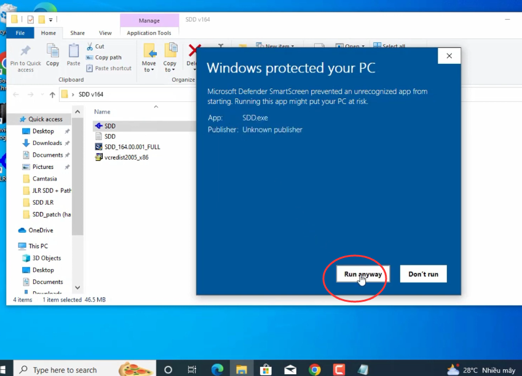Click the Manage contextual tab header
This screenshot has width=522, height=376.
[x=149, y=20]
